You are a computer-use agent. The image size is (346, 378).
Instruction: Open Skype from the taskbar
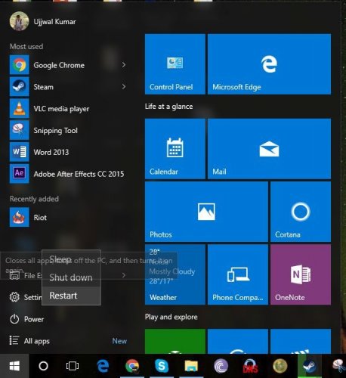pyautogui.click(x=162, y=366)
